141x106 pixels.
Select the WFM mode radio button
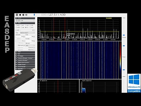pos(16,27)
